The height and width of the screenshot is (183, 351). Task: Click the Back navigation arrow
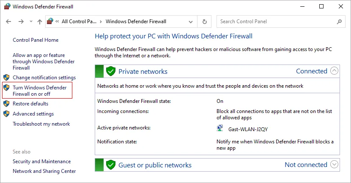pyautogui.click(x=8, y=22)
